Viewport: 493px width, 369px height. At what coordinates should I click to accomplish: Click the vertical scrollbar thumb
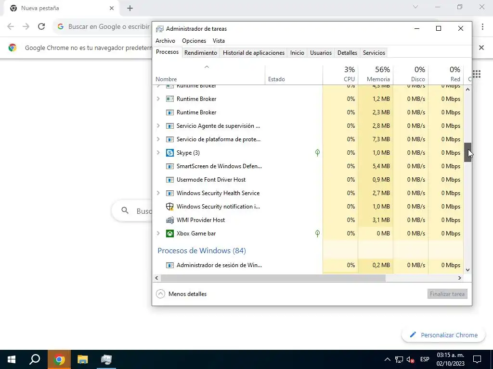point(467,152)
